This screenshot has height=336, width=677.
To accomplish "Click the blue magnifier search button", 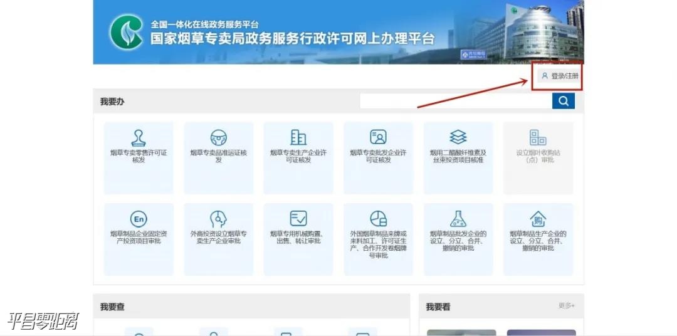I will 564,101.
